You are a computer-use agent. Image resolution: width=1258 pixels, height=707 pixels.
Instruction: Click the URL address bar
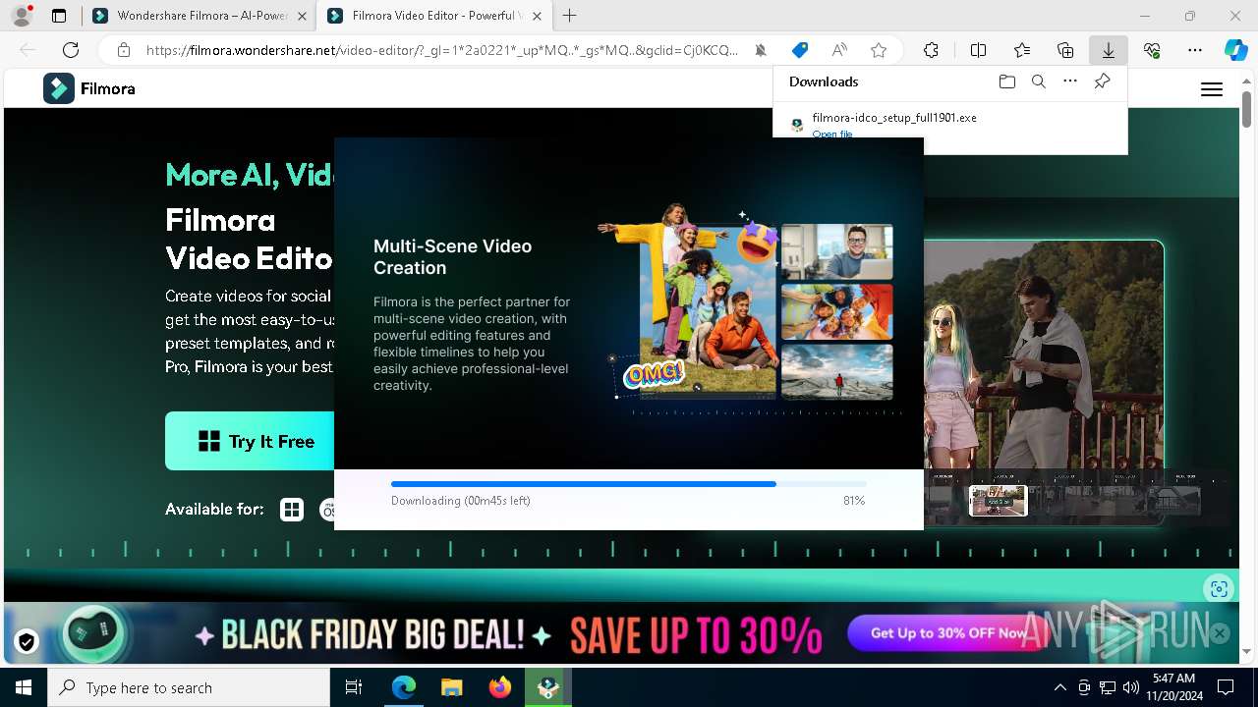pos(442,50)
